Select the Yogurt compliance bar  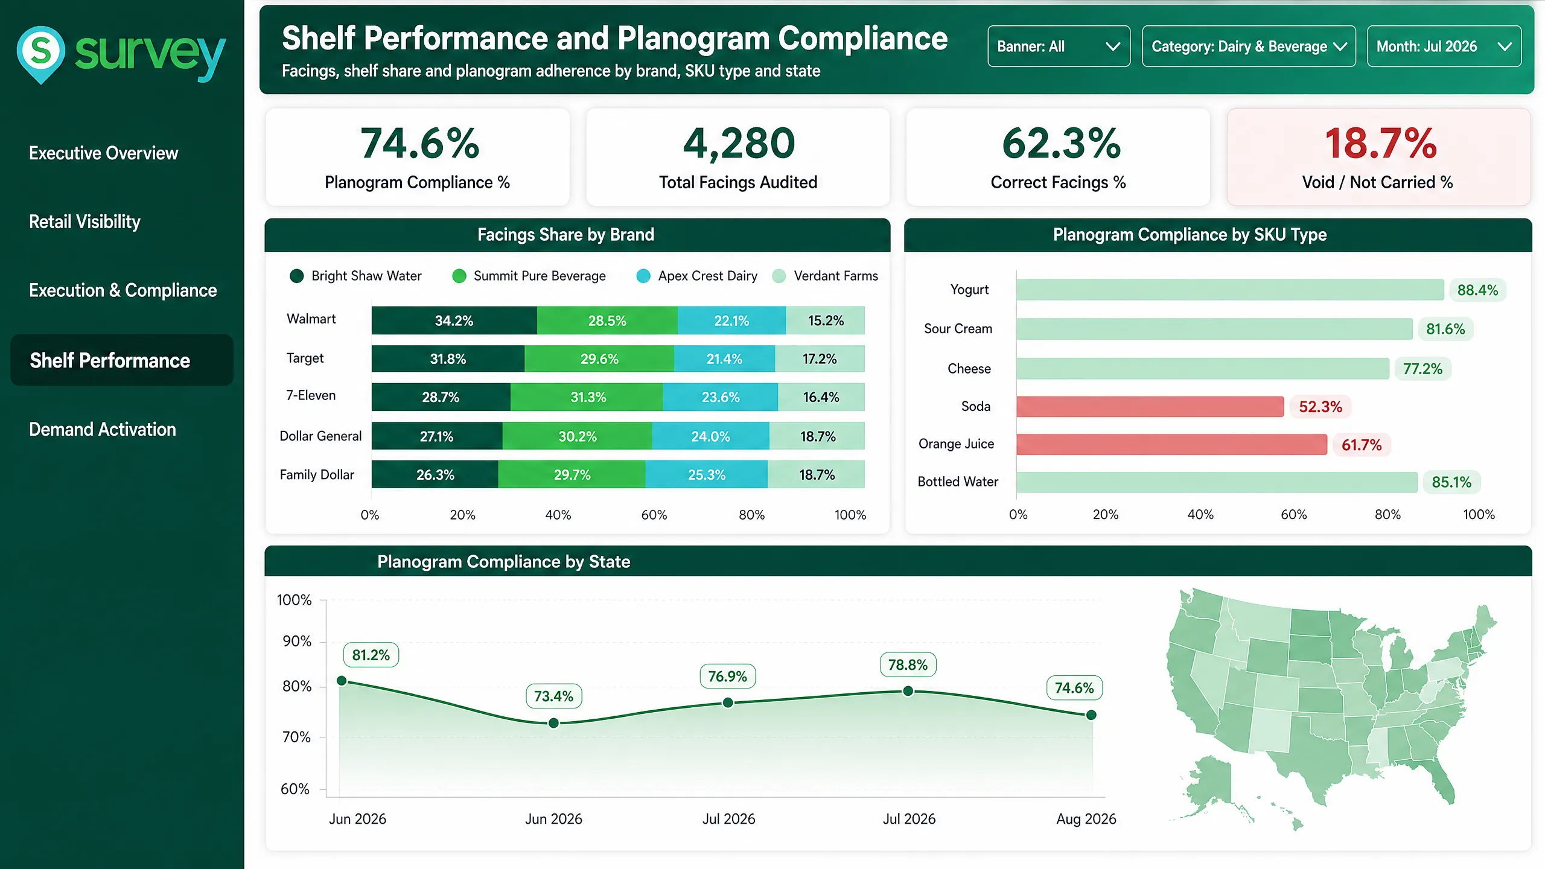click(x=1230, y=290)
